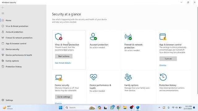Open the Family options tile title
The height and width of the screenshot is (111, 198).
(x=131, y=85)
